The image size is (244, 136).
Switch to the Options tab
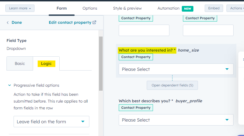pyautogui.click(x=90, y=8)
